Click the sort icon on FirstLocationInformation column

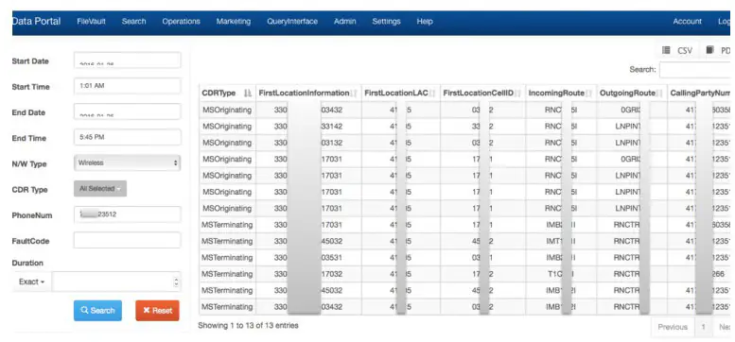tap(354, 94)
